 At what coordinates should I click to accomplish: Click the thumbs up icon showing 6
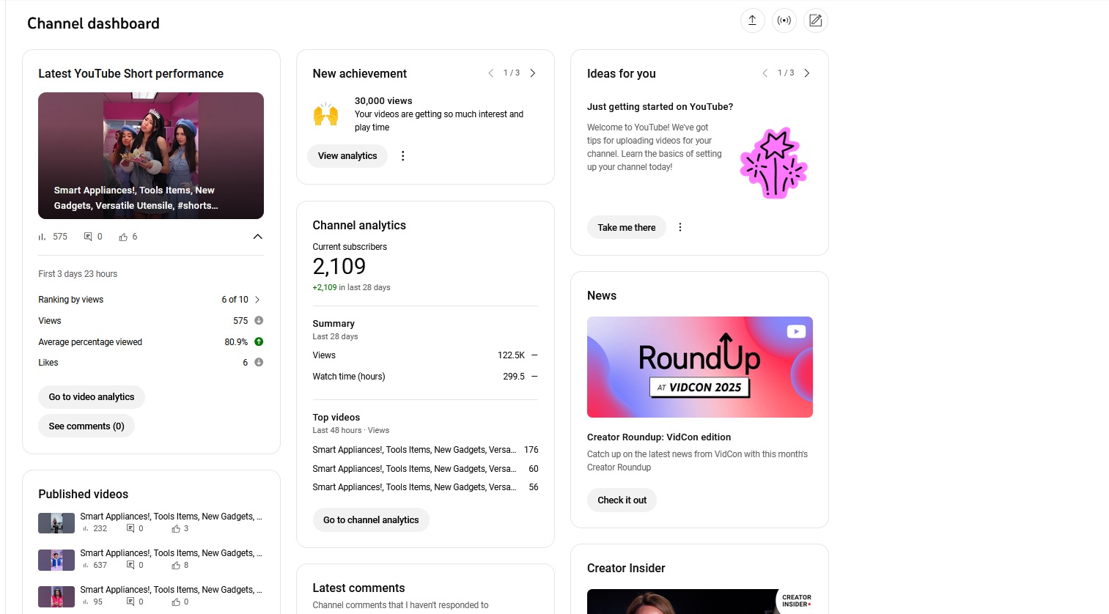[x=123, y=237]
